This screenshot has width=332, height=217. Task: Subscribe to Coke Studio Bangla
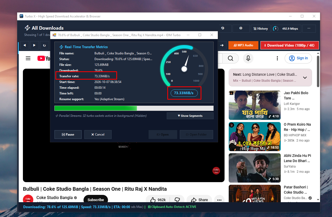(x=95, y=200)
